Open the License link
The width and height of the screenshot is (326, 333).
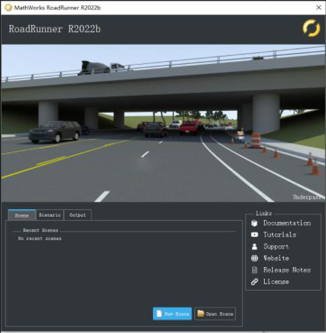pyautogui.click(x=276, y=282)
